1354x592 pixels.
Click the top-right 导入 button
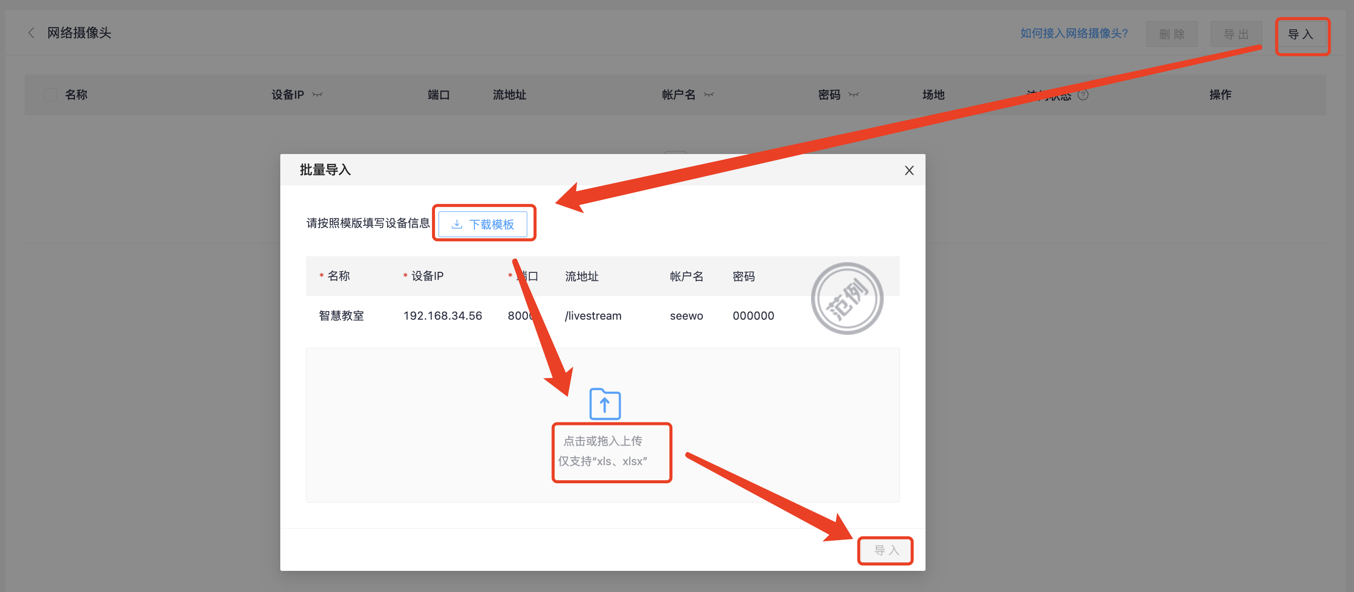point(1301,34)
